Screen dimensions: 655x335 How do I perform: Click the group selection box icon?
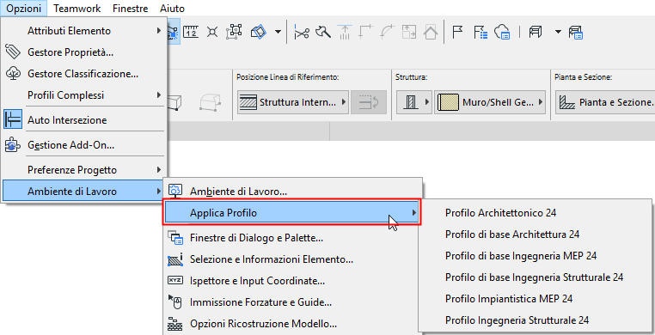tap(234, 32)
